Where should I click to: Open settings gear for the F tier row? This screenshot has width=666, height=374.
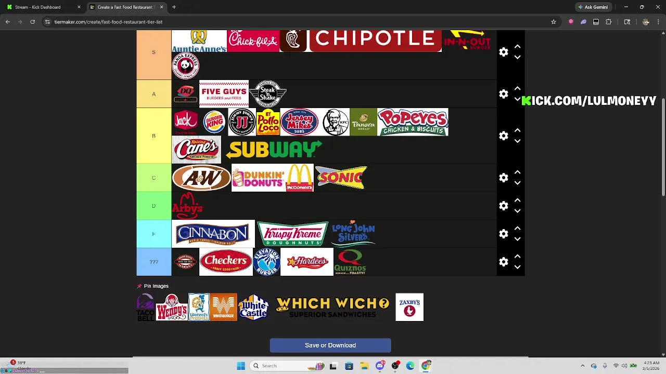coord(504,234)
